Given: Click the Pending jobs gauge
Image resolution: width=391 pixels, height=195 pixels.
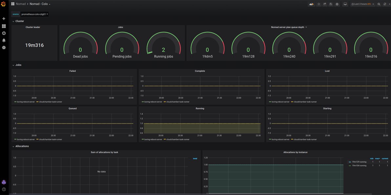Looking at the screenshot, I should (122, 45).
